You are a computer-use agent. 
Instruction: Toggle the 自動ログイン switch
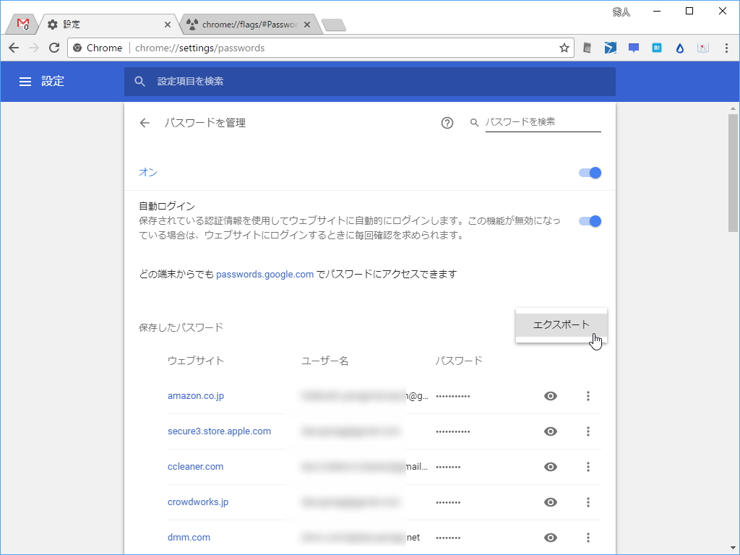pyautogui.click(x=590, y=221)
